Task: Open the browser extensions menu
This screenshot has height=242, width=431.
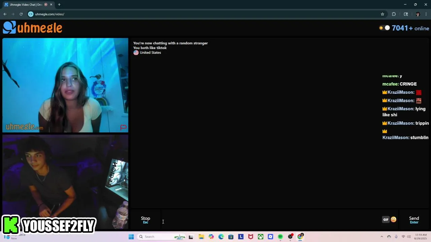Action: [x=394, y=14]
